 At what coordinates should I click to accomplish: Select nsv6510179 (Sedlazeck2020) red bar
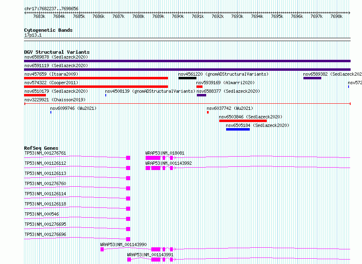pyautogui.click(x=35, y=95)
